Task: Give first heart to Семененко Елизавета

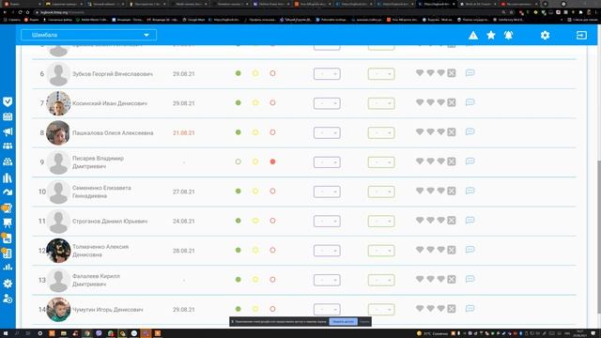Action: pos(420,191)
